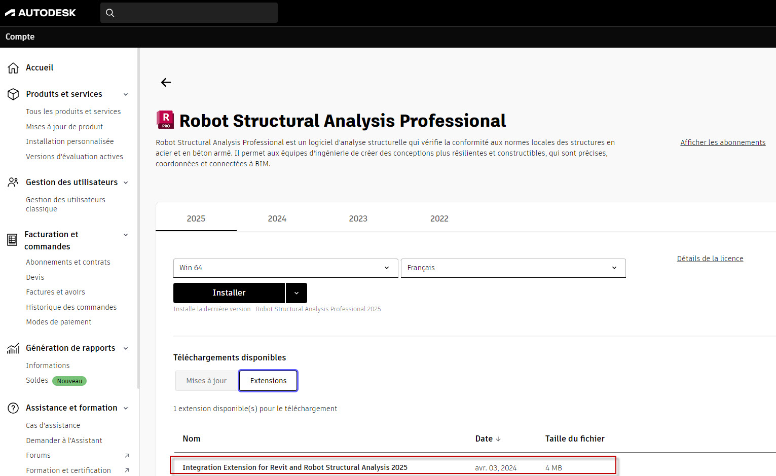Select the Assistance et formation question mark icon
The height and width of the screenshot is (476, 776).
[13, 407]
